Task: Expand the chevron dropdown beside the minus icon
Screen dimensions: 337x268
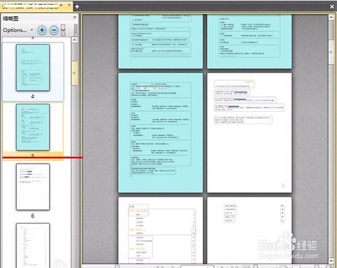Action: coord(63,30)
